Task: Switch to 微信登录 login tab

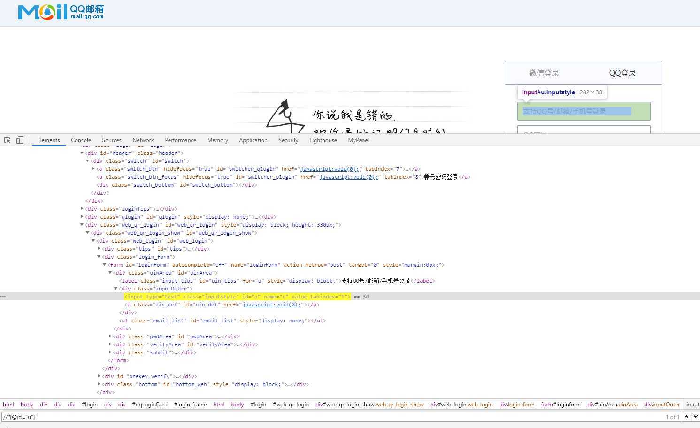Action: click(544, 73)
